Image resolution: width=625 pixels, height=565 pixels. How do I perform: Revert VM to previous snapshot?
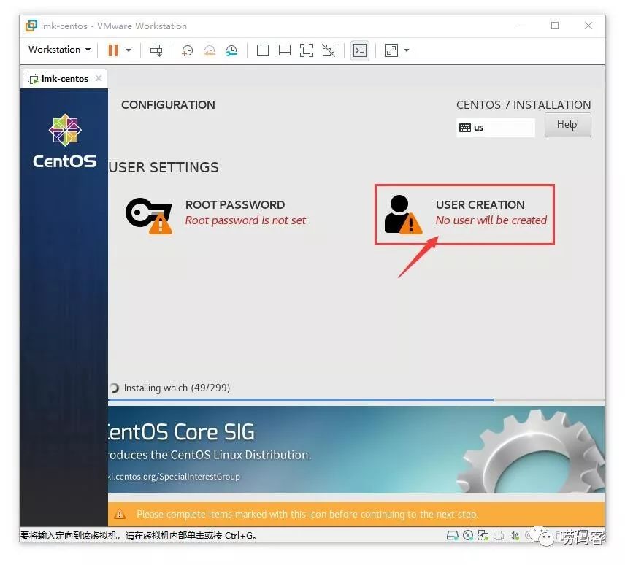210,50
